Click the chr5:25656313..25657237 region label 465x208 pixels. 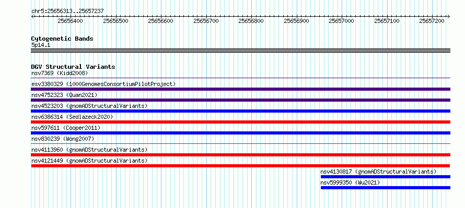67,11
